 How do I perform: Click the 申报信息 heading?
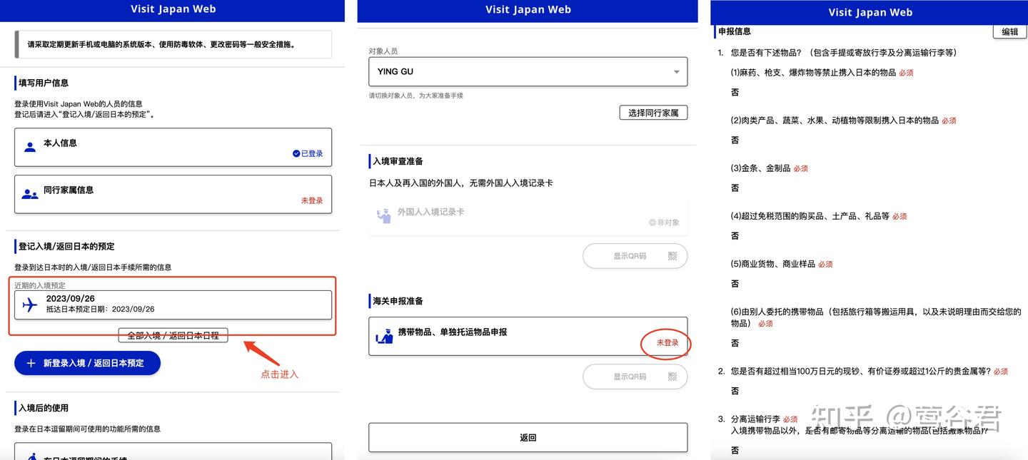(x=735, y=31)
